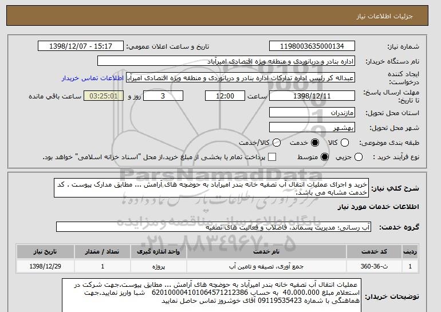The image size is (441, 312).
Task: Click the deadline time field 12:00
Action: click(225, 96)
